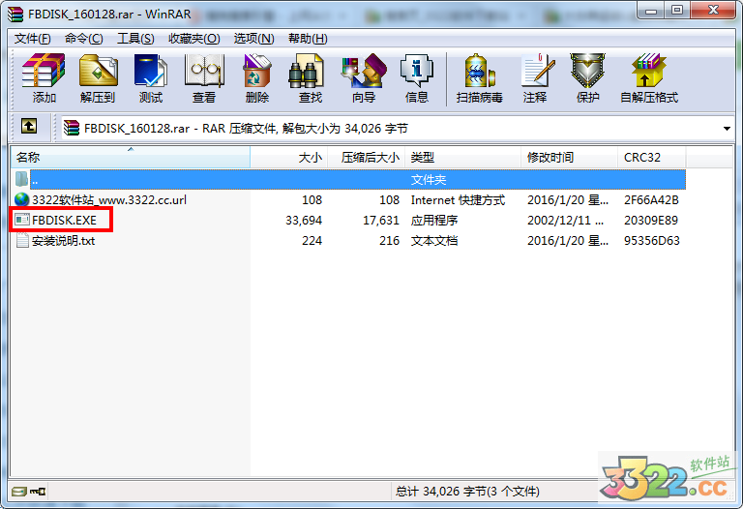Screen dimensions: 743x509
Task: Click the Add (添加) toolbar icon
Action: (x=44, y=77)
